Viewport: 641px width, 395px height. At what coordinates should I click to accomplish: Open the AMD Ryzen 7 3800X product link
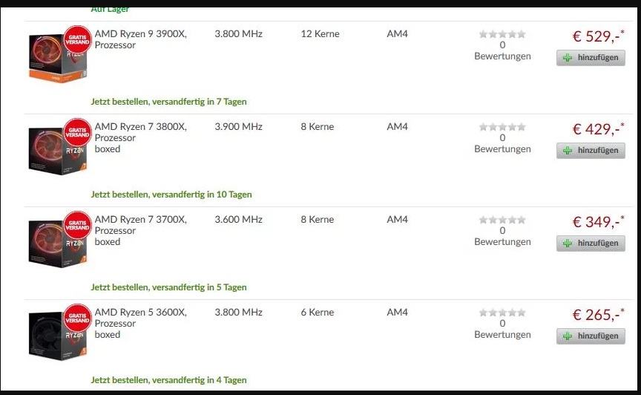click(x=140, y=127)
